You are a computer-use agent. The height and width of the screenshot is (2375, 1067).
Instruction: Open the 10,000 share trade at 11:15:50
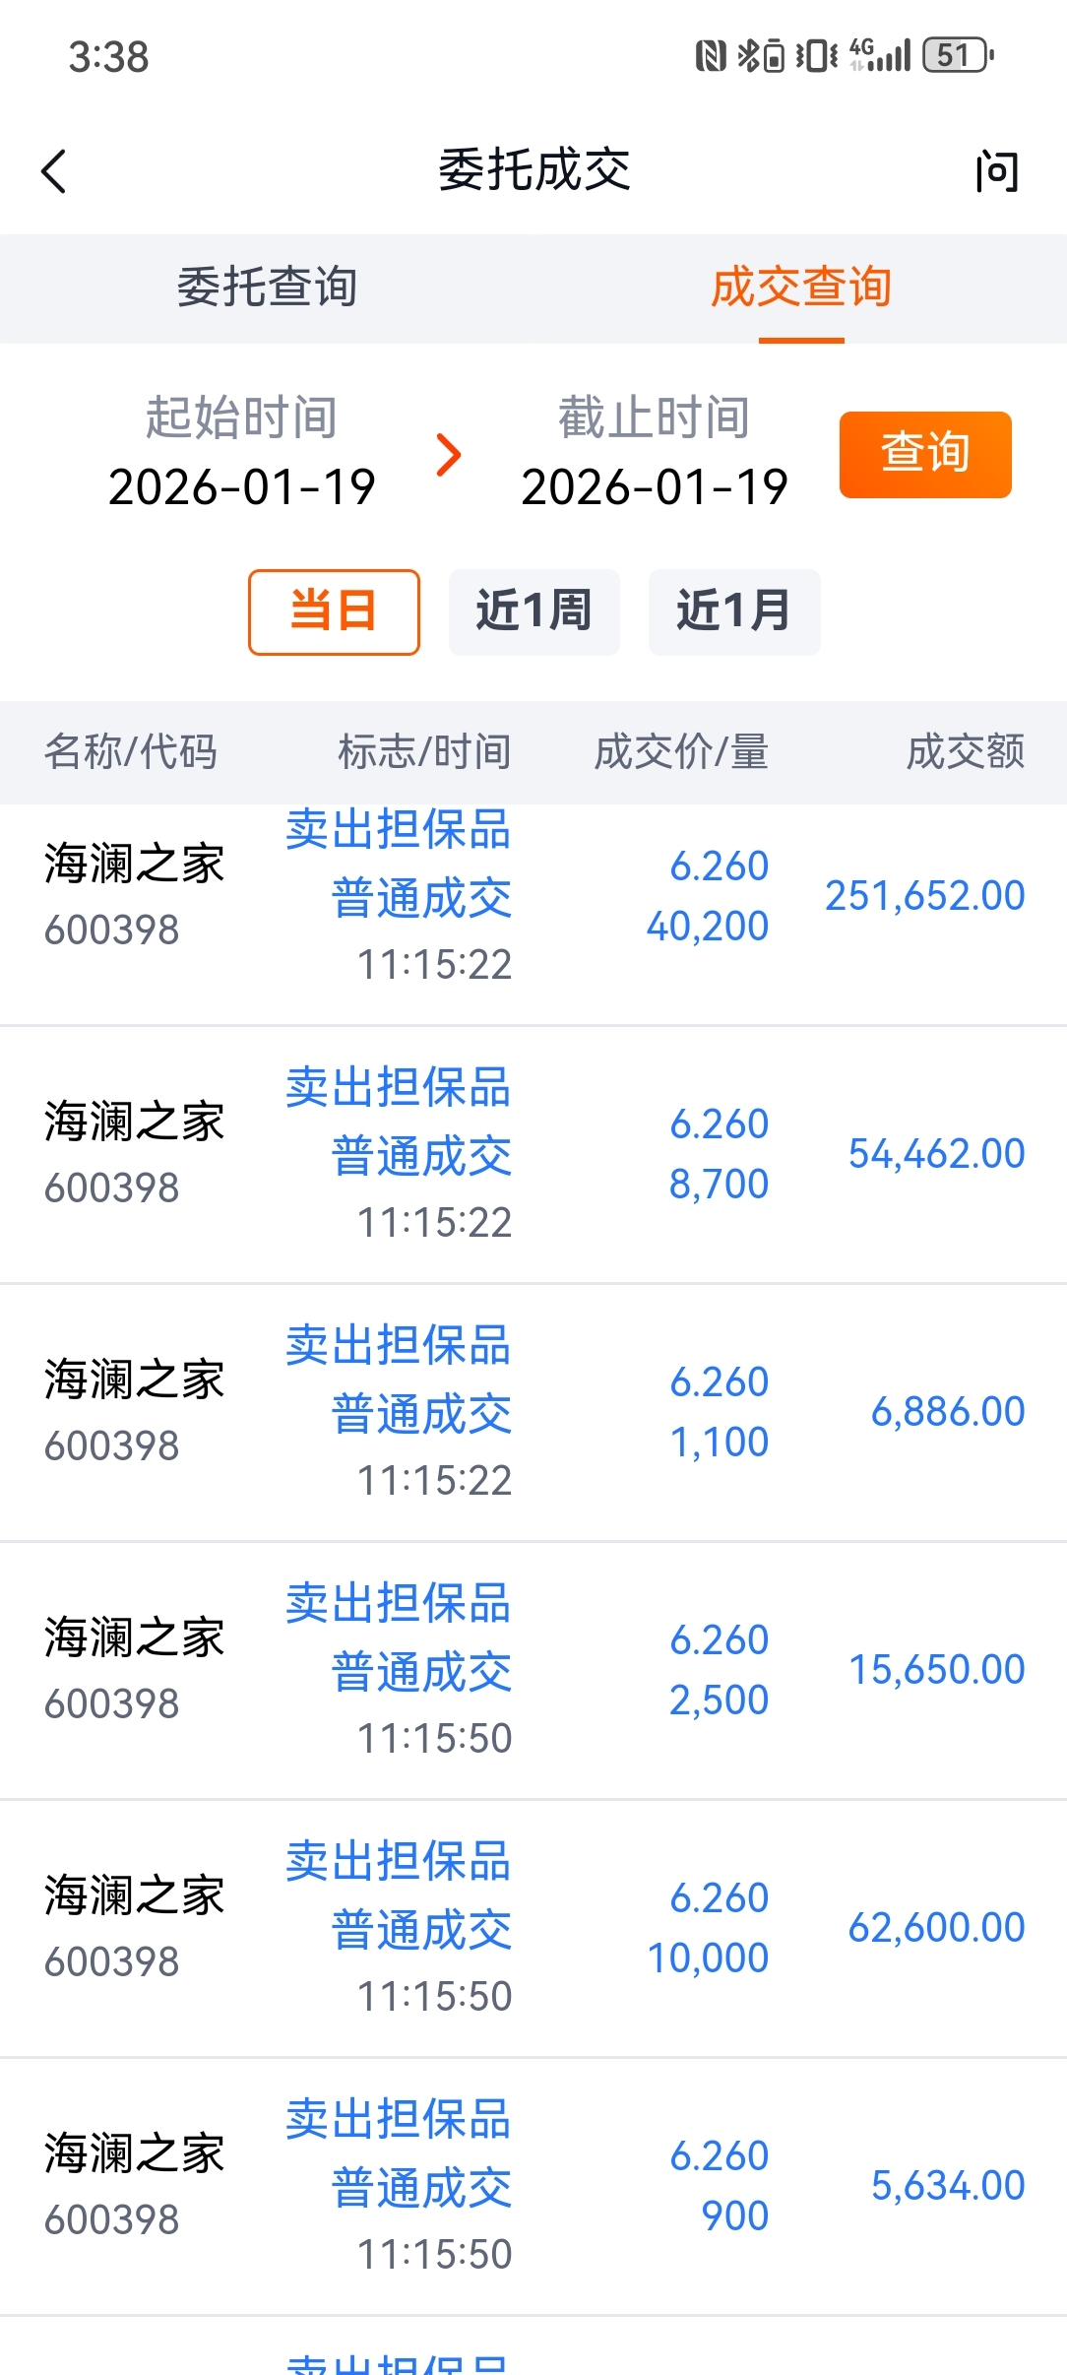[533, 1928]
